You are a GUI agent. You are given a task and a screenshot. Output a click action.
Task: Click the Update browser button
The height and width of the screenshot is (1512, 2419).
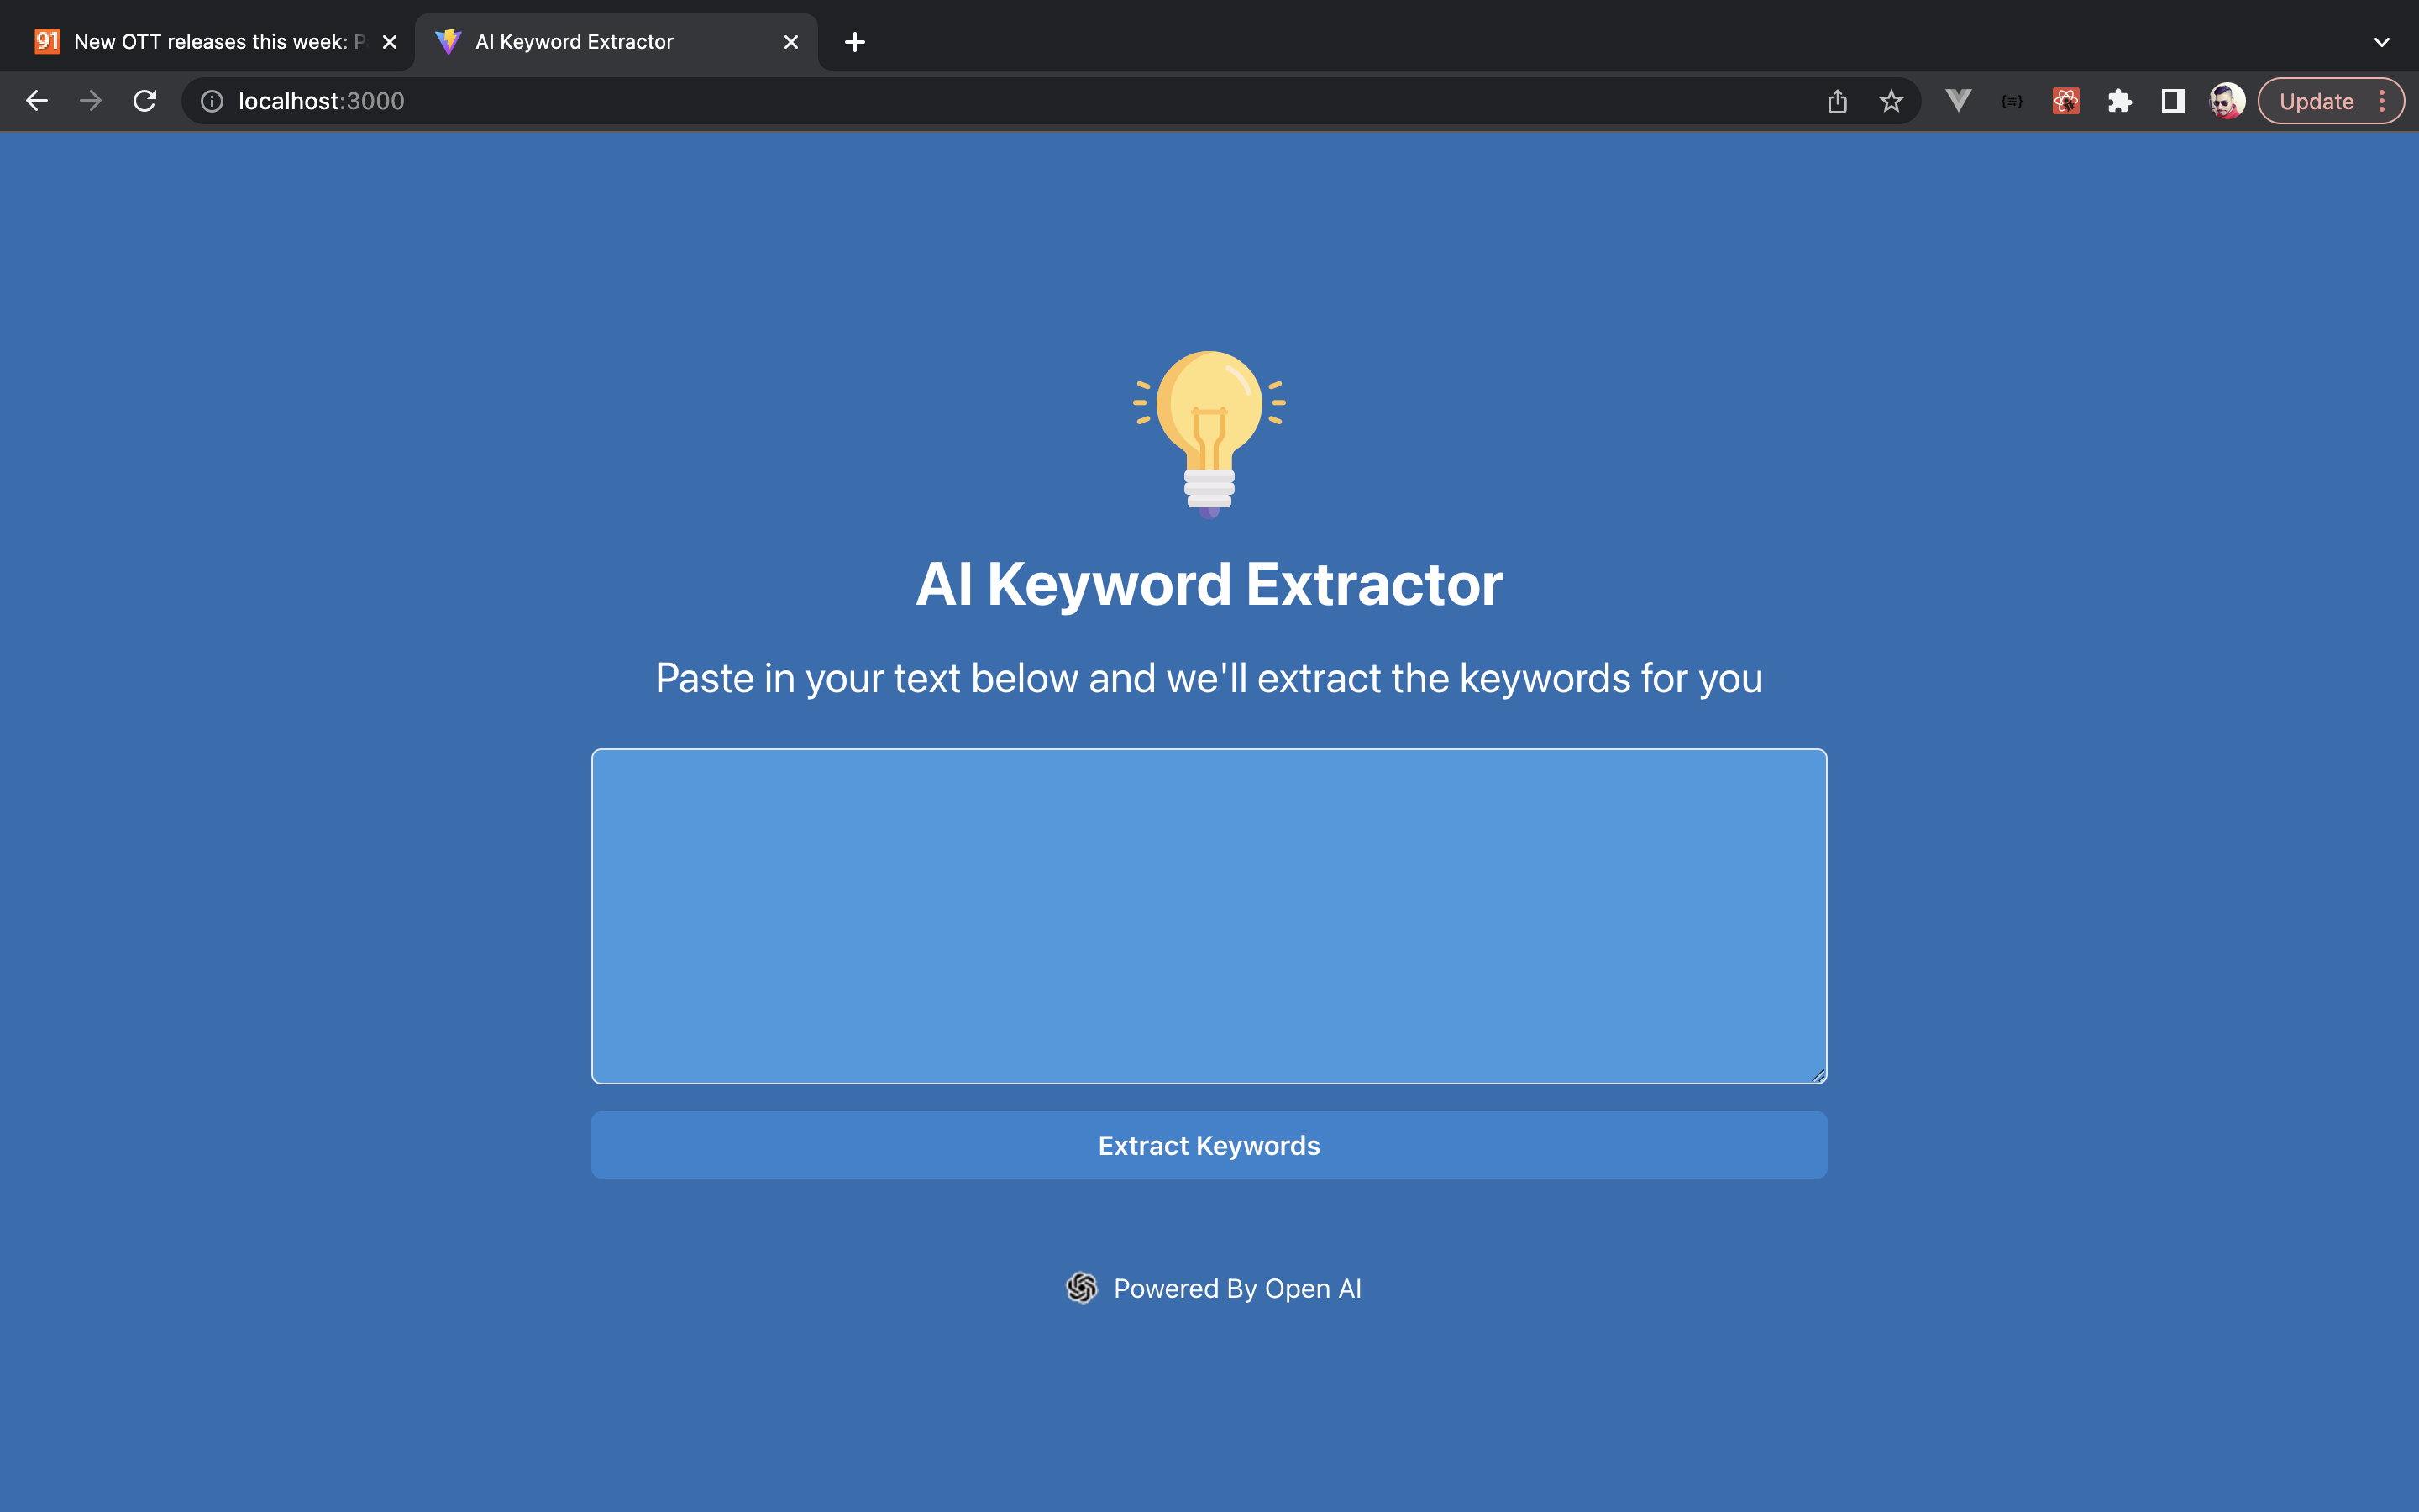(2317, 100)
